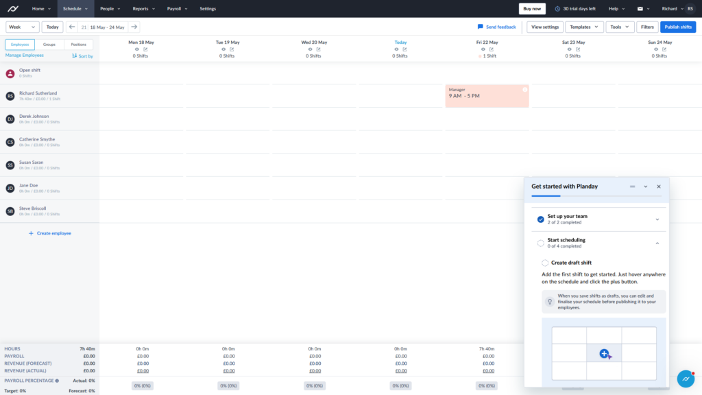Click the info icon on Manager shift
Viewport: 702px width, 395px height.
[524, 90]
